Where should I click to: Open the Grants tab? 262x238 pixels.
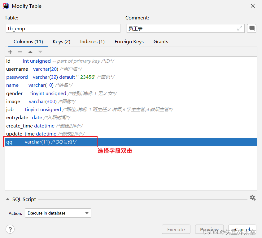[x=161, y=42]
